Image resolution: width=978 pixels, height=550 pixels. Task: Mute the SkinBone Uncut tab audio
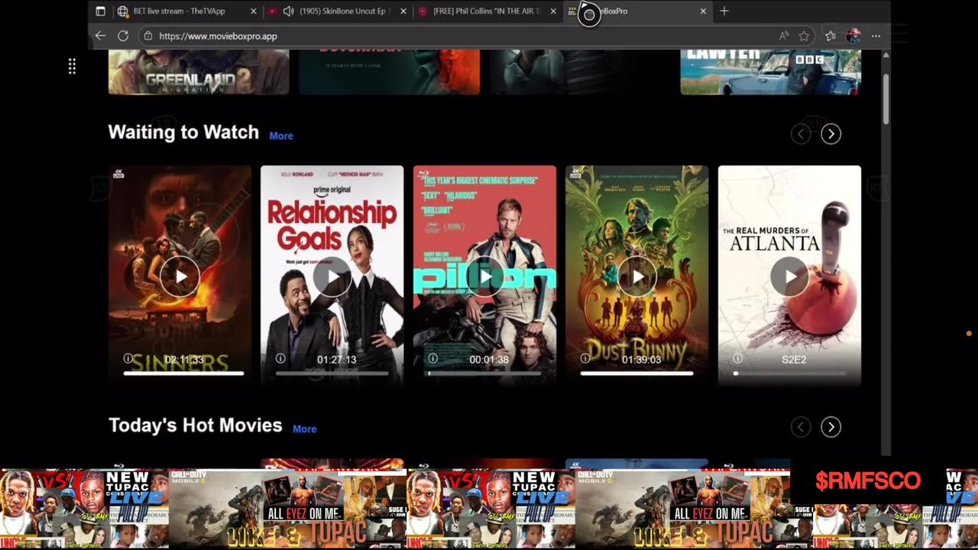(x=288, y=11)
